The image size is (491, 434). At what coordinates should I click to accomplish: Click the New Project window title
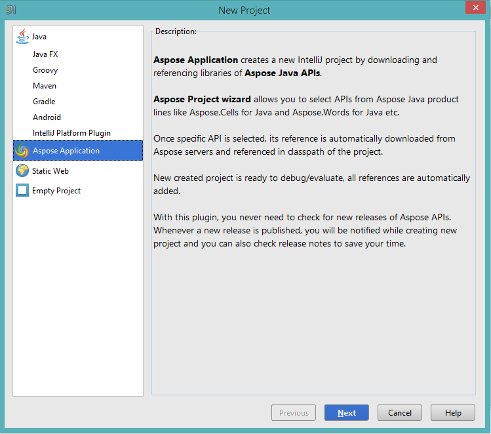245,10
